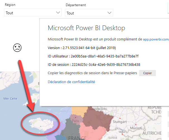Viewport: 169px width, 140px height.
Task: Select the ID de session value
Action: click(x=106, y=65)
